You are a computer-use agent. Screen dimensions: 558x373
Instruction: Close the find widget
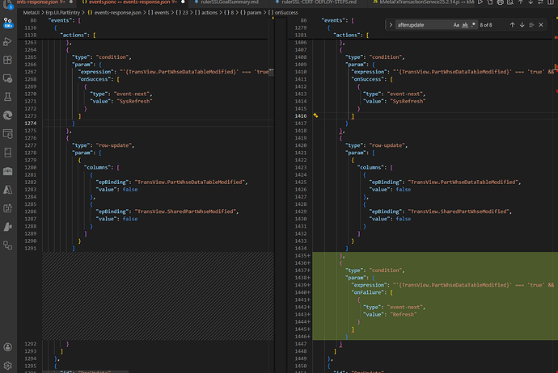coord(541,25)
